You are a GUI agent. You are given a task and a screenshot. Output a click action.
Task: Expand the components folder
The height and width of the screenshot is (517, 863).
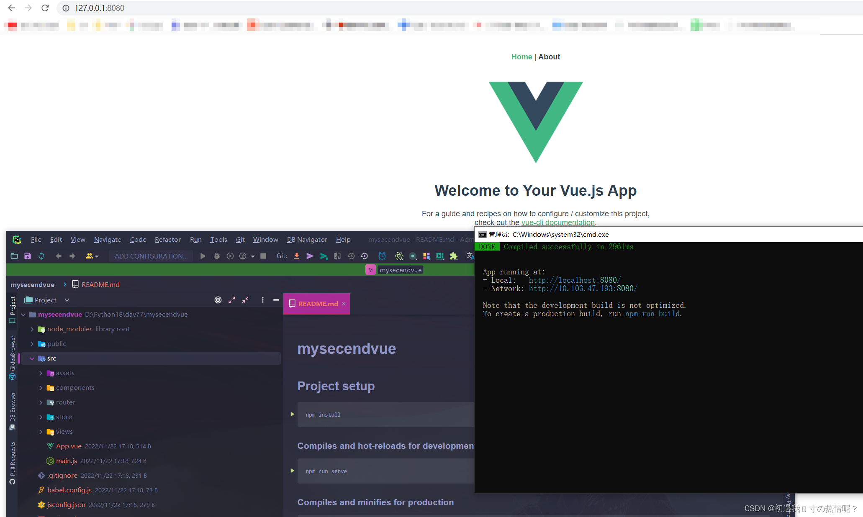(x=41, y=388)
